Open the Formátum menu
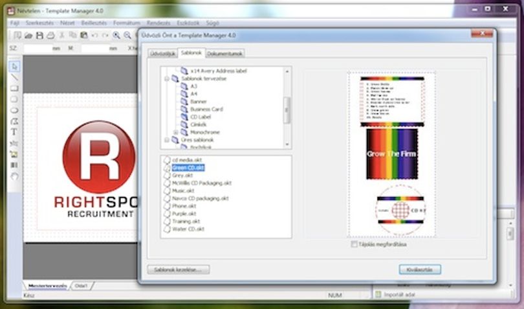524x309 pixels. pos(126,23)
